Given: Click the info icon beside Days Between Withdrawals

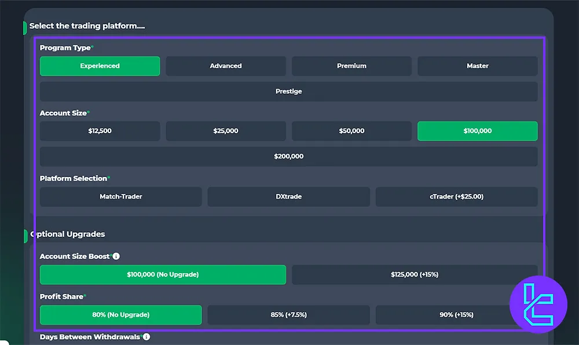Looking at the screenshot, I should 146,336.
